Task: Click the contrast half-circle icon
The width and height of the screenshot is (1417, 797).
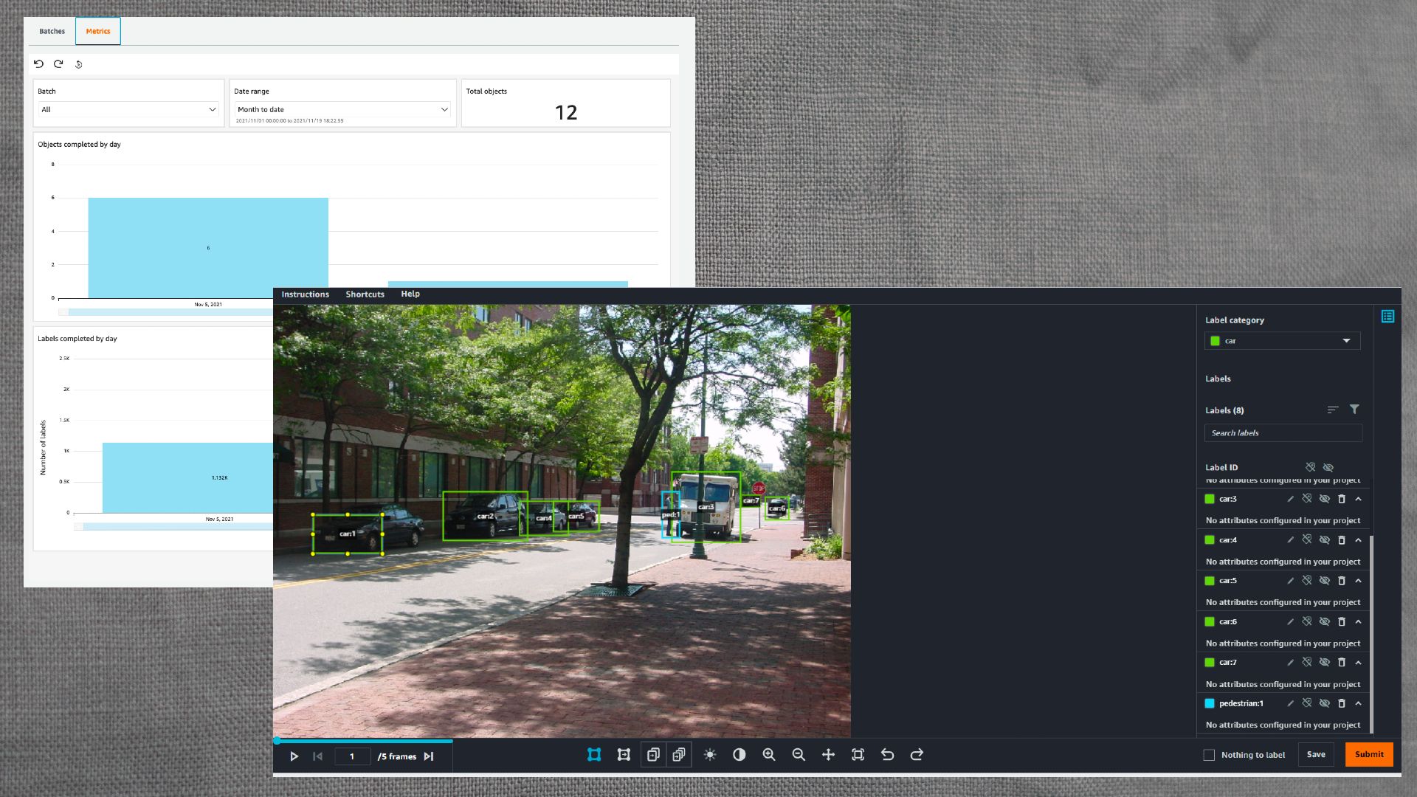Action: point(739,754)
